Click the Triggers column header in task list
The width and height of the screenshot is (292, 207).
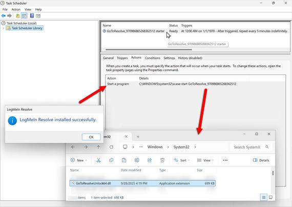pyautogui.click(x=186, y=25)
